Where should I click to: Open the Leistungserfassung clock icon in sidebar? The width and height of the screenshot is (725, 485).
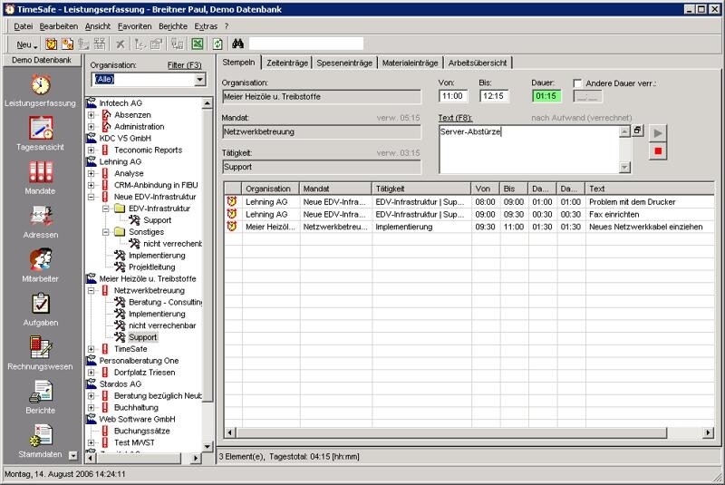tap(41, 85)
